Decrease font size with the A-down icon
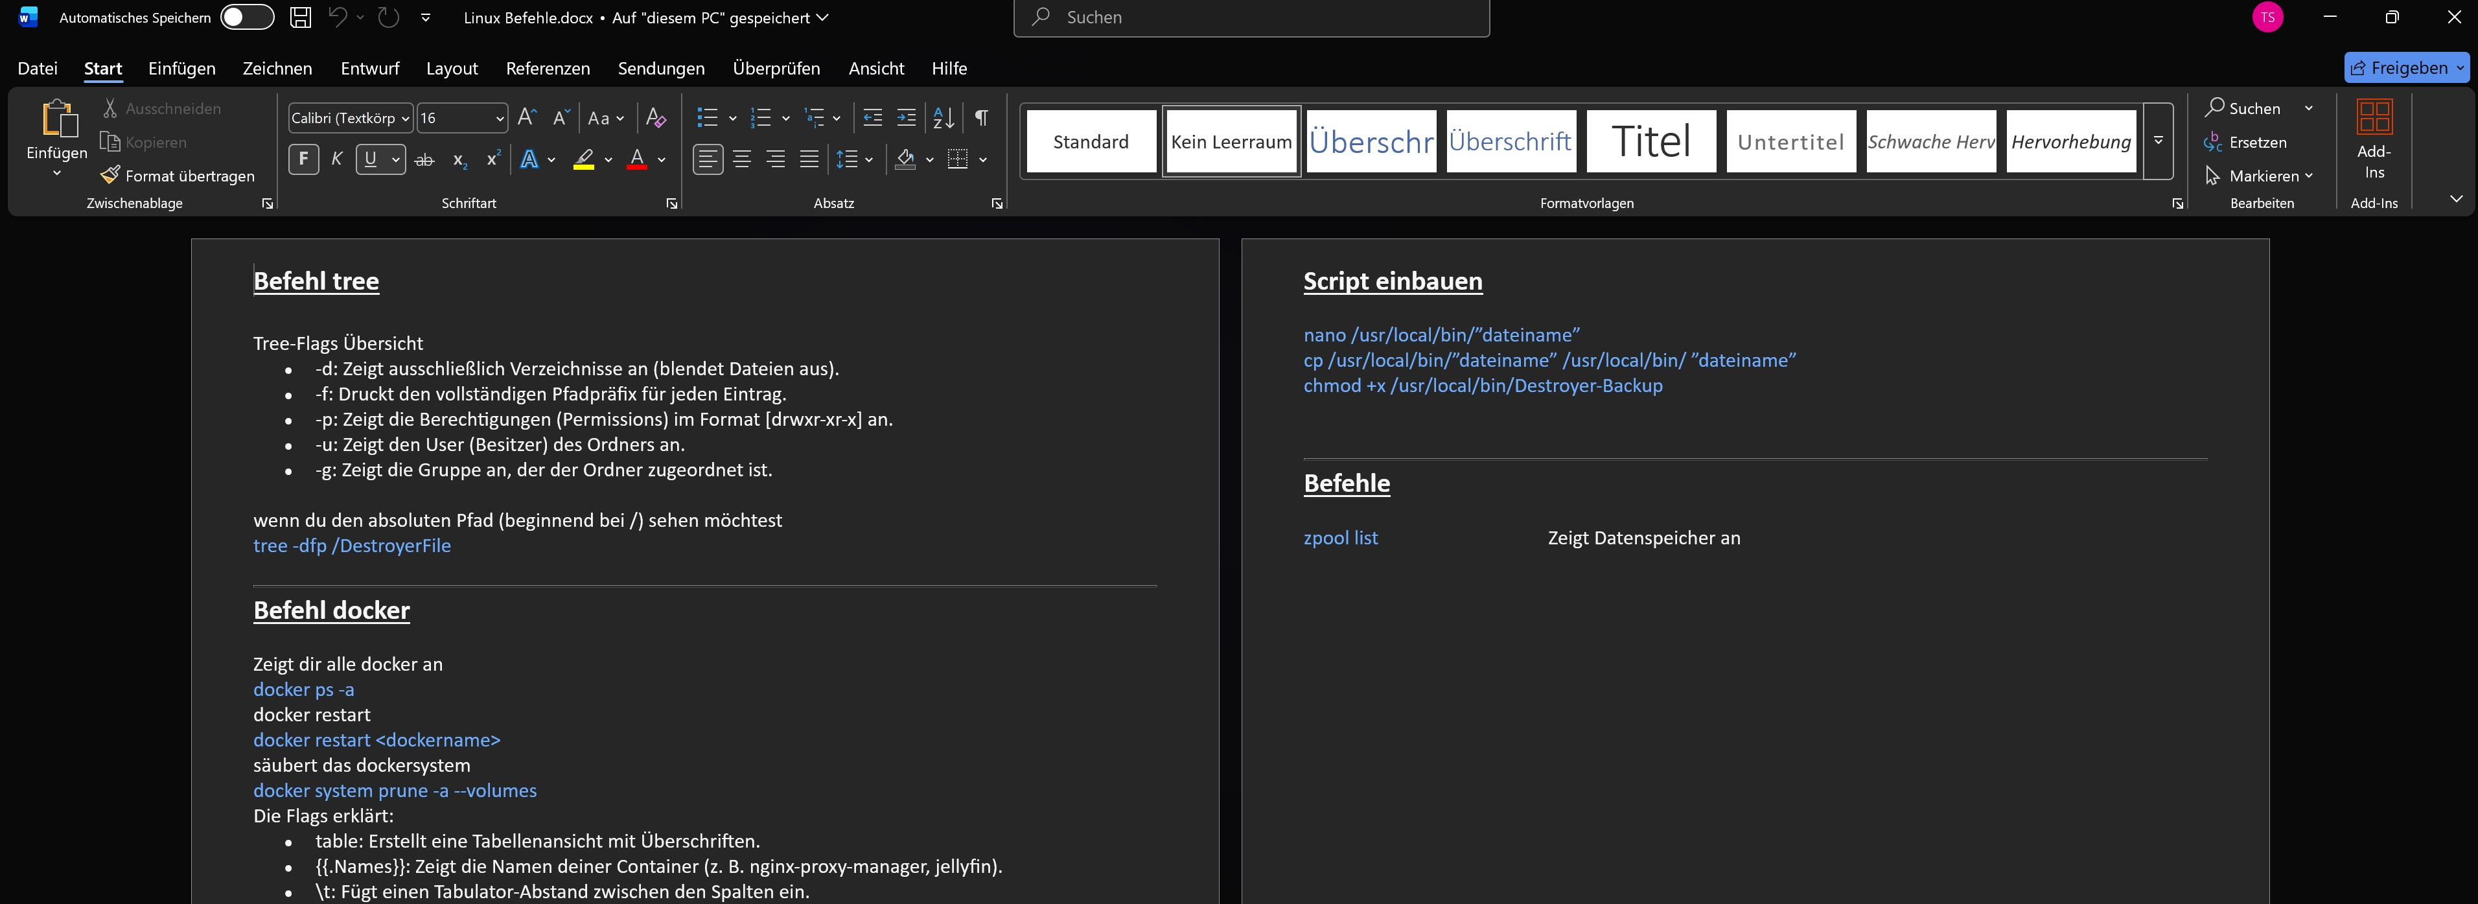This screenshot has height=904, width=2478. [562, 117]
